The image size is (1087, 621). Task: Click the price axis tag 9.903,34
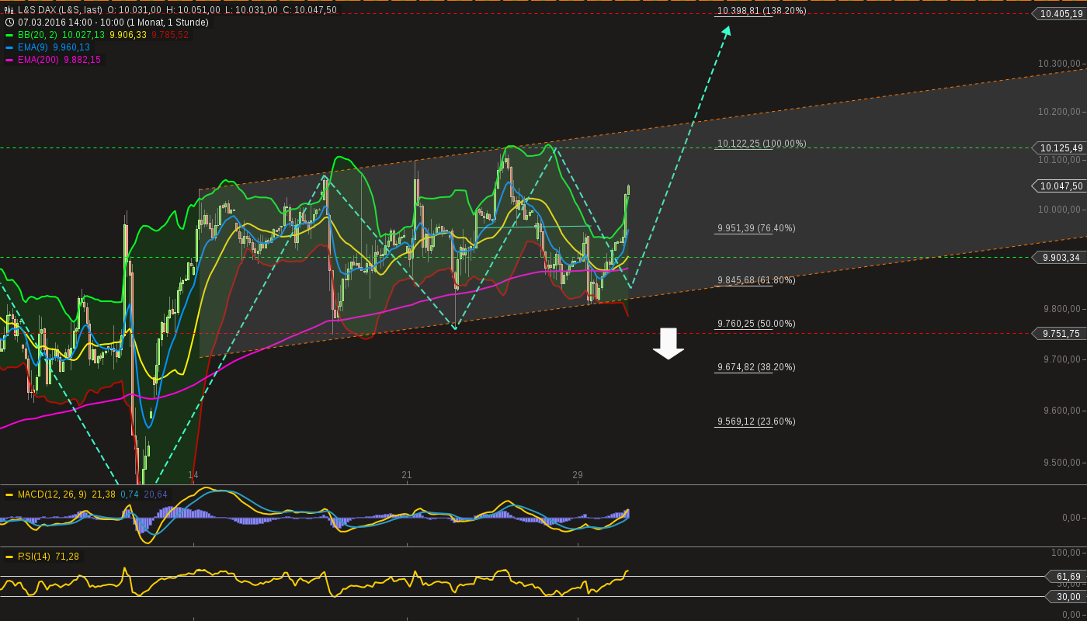click(1059, 257)
